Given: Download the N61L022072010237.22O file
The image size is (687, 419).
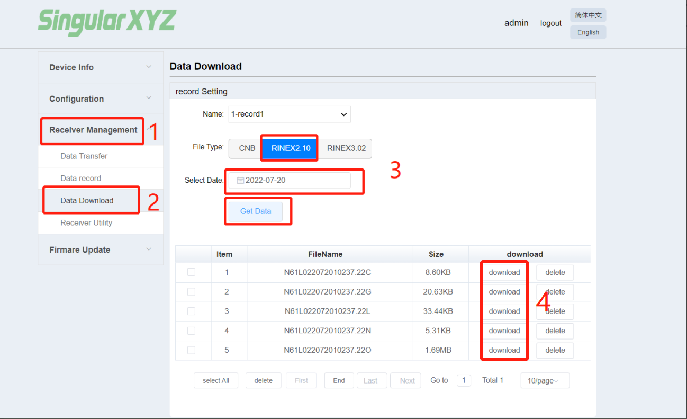Looking at the screenshot, I should (x=504, y=350).
